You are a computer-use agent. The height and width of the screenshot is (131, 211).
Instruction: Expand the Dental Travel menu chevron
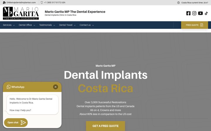[75, 25]
